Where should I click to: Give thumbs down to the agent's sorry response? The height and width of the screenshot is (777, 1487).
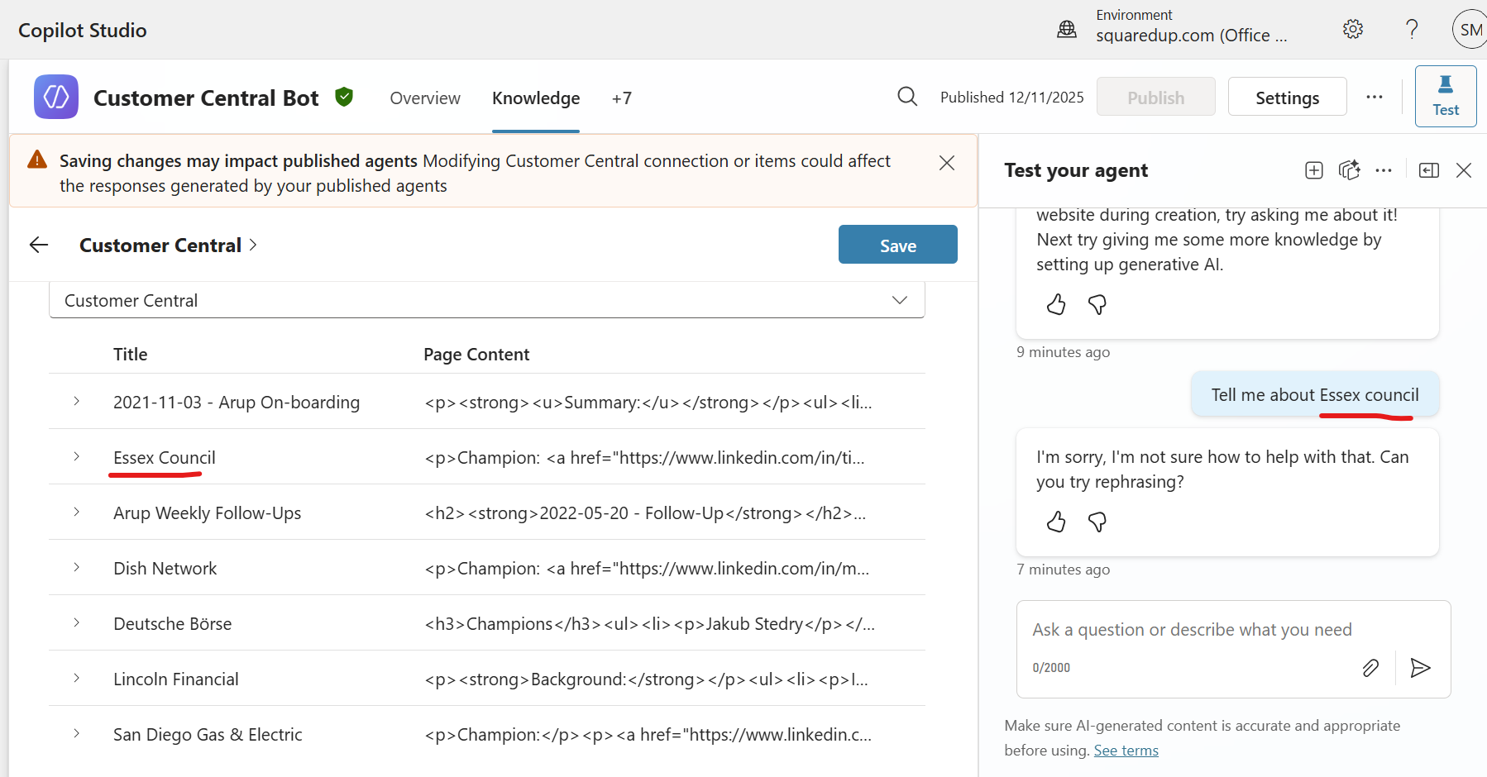[1097, 522]
